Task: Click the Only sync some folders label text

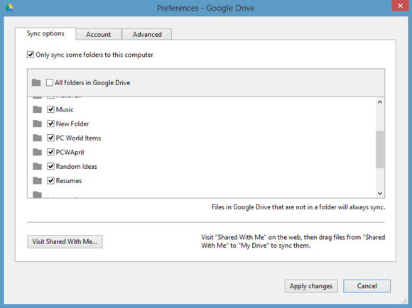Action: coord(94,55)
